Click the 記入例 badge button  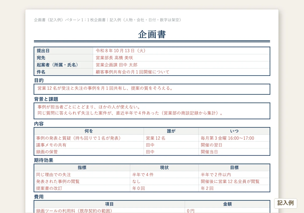tap(286, 203)
